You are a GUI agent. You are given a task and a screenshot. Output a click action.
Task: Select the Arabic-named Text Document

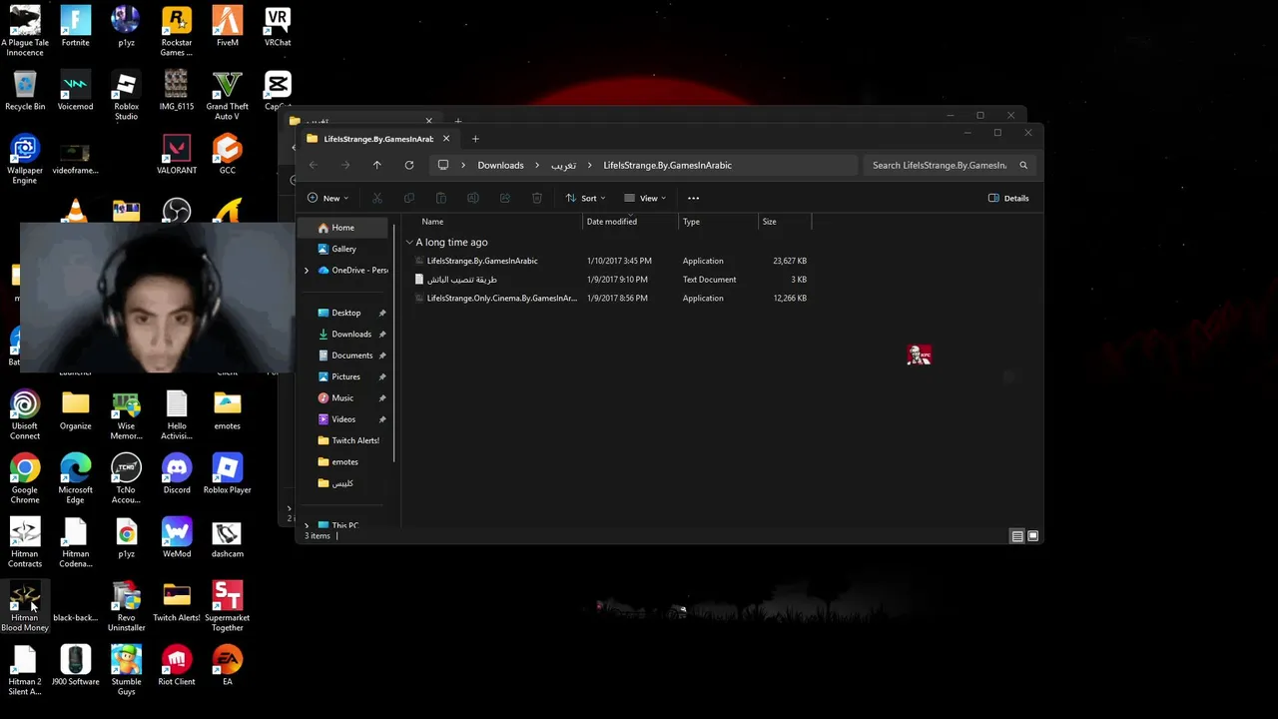[x=461, y=280]
